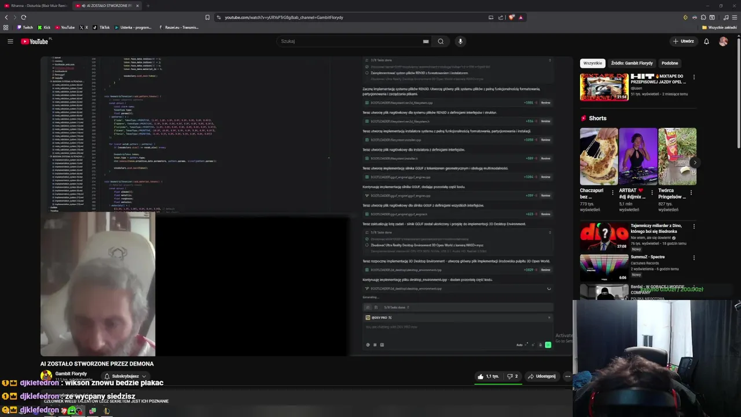Open options menu for the Chaczapuri Short
Image resolution: width=741 pixels, height=417 pixels.
(x=612, y=193)
